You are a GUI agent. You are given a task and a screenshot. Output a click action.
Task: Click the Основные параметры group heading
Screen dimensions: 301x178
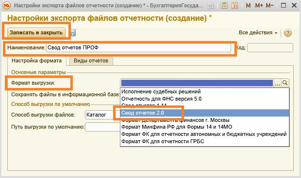38,72
